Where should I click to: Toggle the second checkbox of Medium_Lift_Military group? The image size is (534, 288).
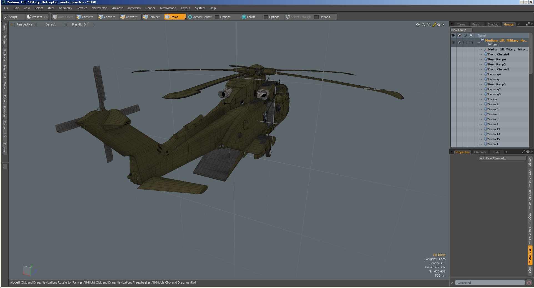click(x=471, y=42)
